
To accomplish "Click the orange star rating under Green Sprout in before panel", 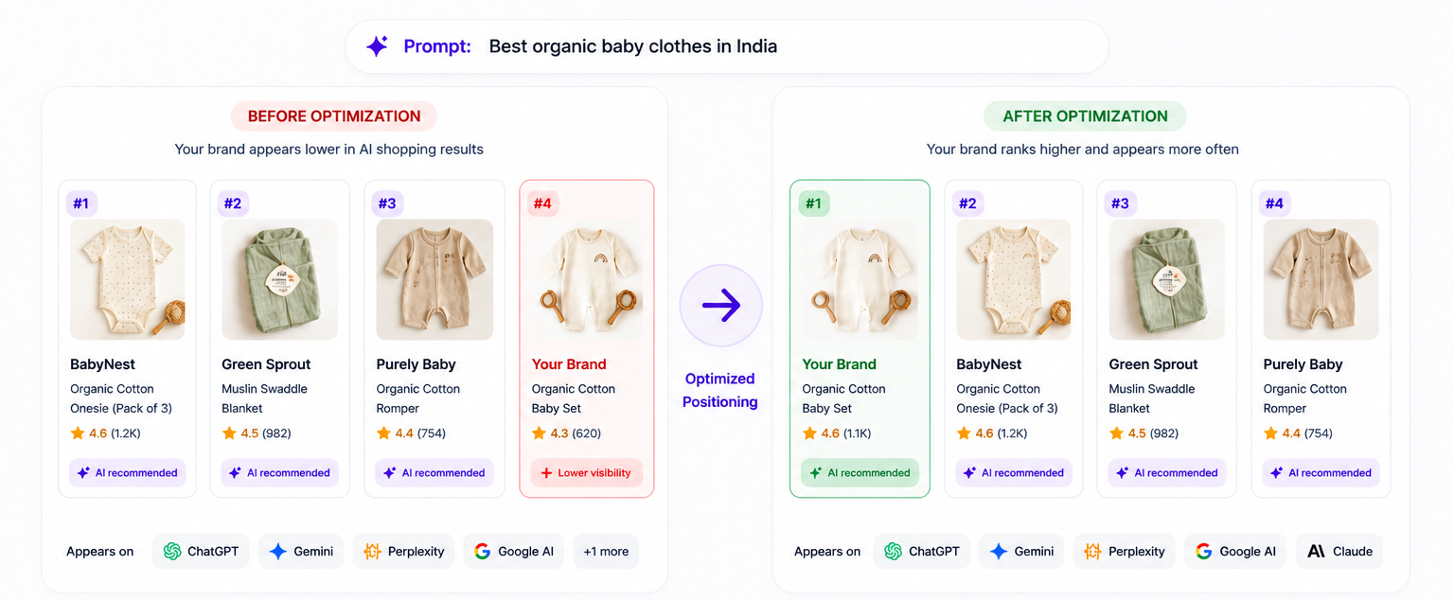I will pyautogui.click(x=229, y=433).
